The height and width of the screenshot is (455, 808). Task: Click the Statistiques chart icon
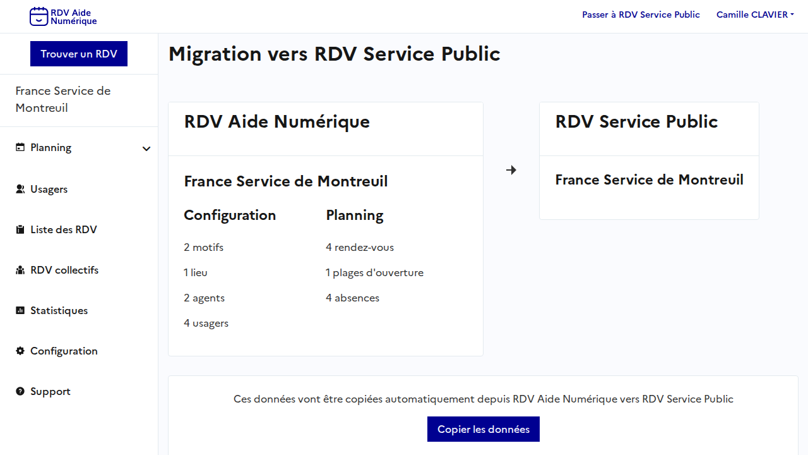(20, 310)
